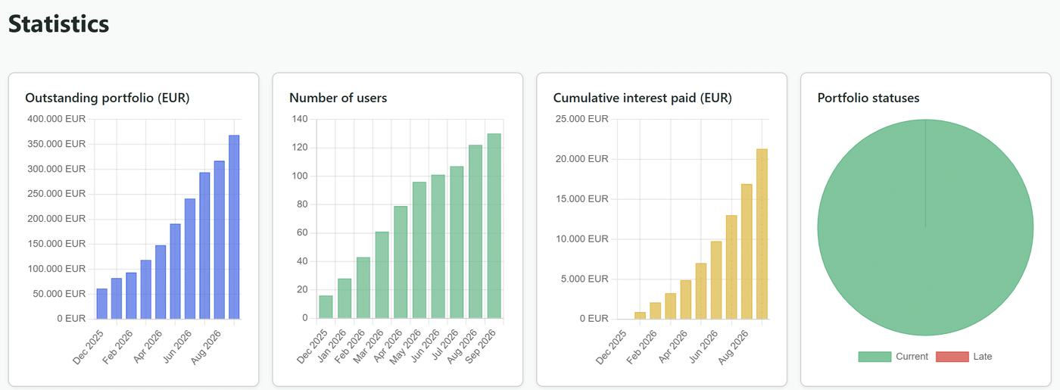The image size is (1060, 390).
Task: Click the Apr 2026 bar in Number of users
Action: pyautogui.click(x=401, y=262)
